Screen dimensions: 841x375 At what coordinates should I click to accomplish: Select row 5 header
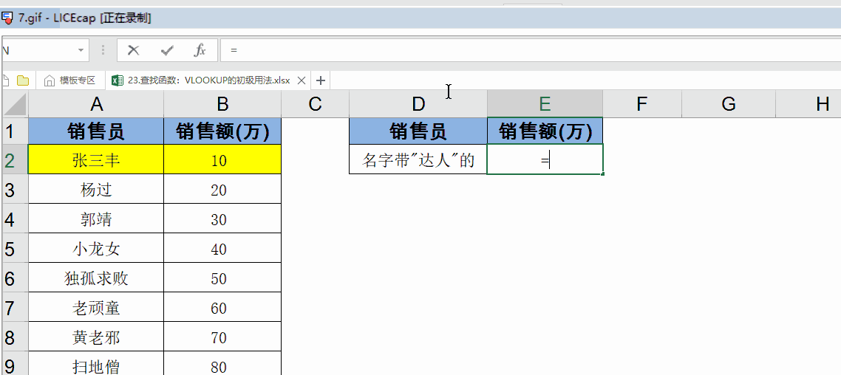point(10,249)
